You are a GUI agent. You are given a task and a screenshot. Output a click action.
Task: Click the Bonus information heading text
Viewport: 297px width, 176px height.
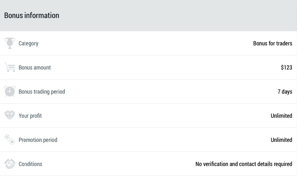pyautogui.click(x=32, y=15)
